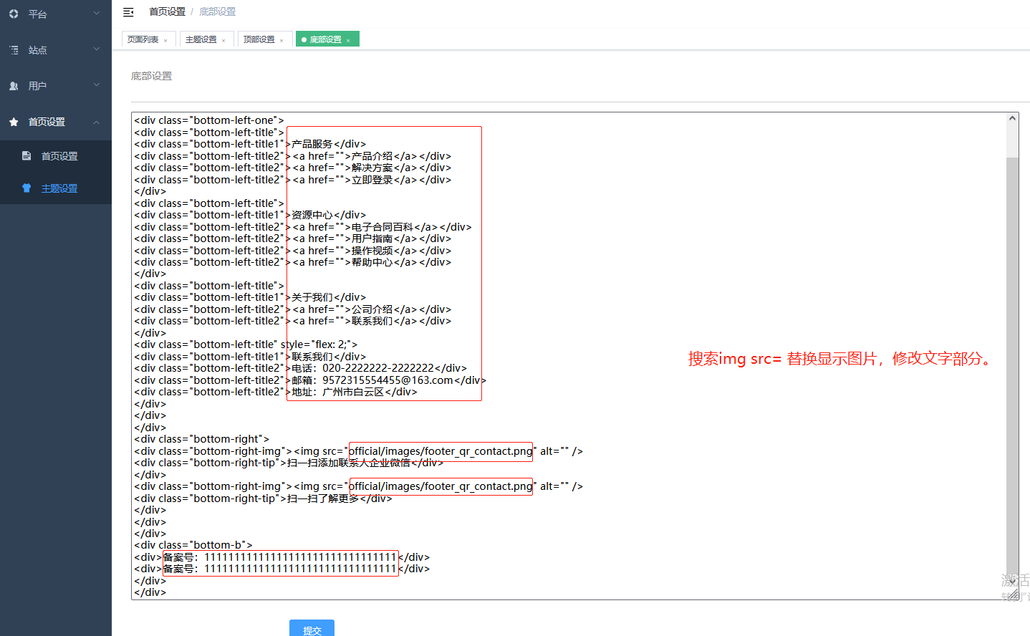Close the 主题设置 tab

tap(223, 40)
